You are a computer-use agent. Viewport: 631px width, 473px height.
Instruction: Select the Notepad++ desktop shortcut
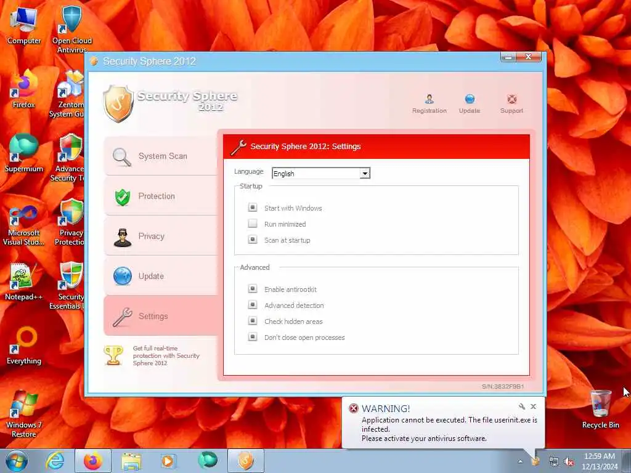click(24, 281)
